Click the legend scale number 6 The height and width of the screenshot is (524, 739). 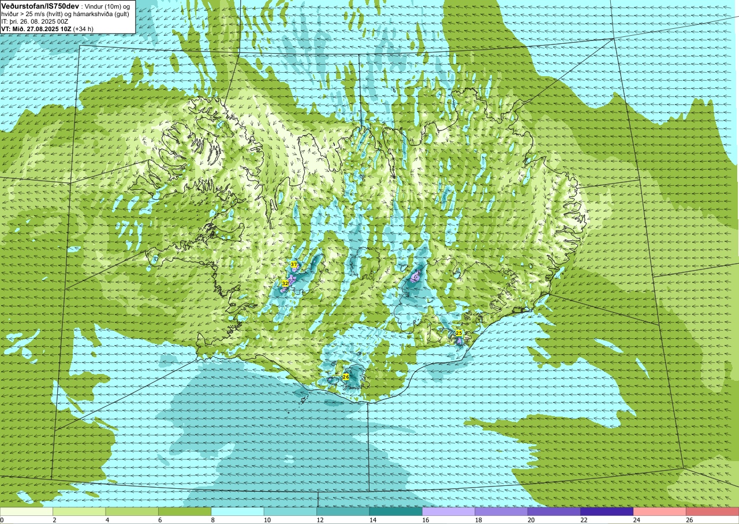[159, 520]
